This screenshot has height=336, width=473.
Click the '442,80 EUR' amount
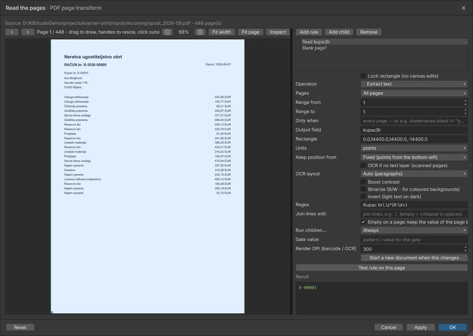[x=223, y=97]
